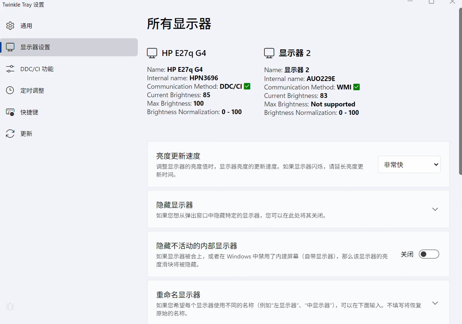Toggle the 隐藏不活动的内部显示器 switch
Image resolution: width=462 pixels, height=324 pixels.
[x=429, y=254]
